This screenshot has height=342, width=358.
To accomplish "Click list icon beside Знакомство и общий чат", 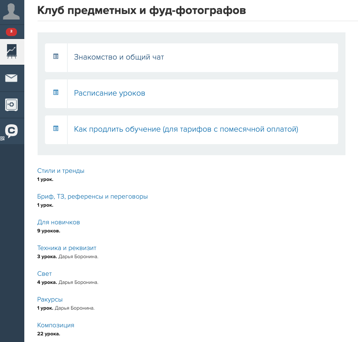I will 56,56.
